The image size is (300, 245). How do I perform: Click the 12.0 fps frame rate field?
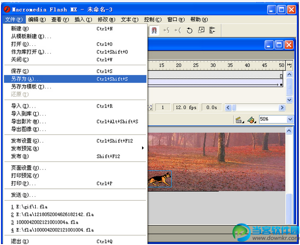[x=186, y=108]
